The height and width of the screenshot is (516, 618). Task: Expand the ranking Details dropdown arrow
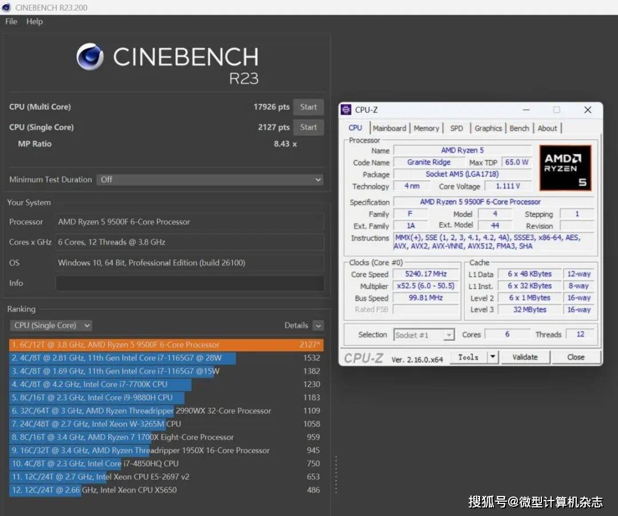[318, 325]
